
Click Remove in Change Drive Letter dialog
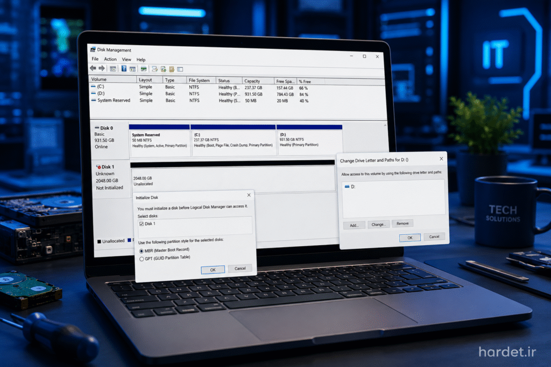402,224
